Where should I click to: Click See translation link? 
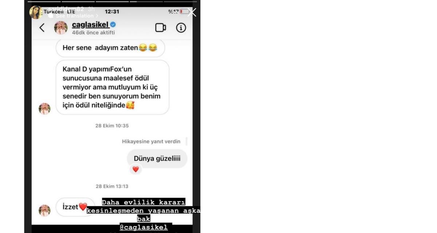tap(75, 16)
